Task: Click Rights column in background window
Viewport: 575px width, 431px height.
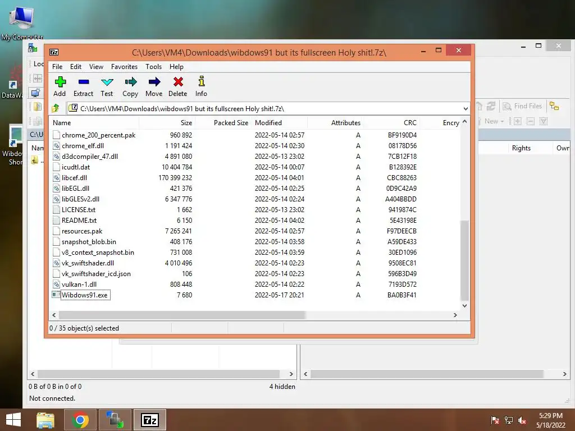Action: click(521, 148)
